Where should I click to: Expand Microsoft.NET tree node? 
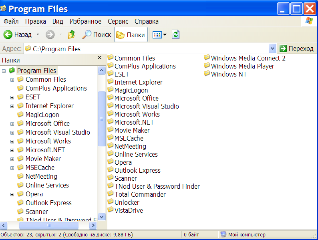(x=12, y=151)
